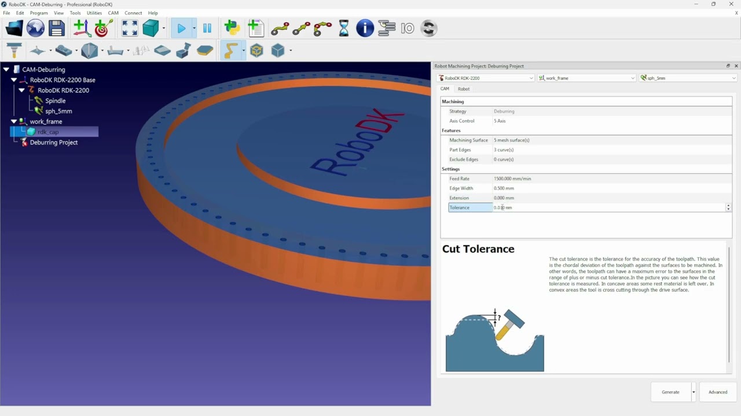Click the solid blue cube CAM icon

tap(278, 50)
